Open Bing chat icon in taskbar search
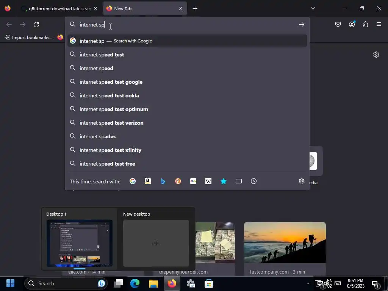 102,283
